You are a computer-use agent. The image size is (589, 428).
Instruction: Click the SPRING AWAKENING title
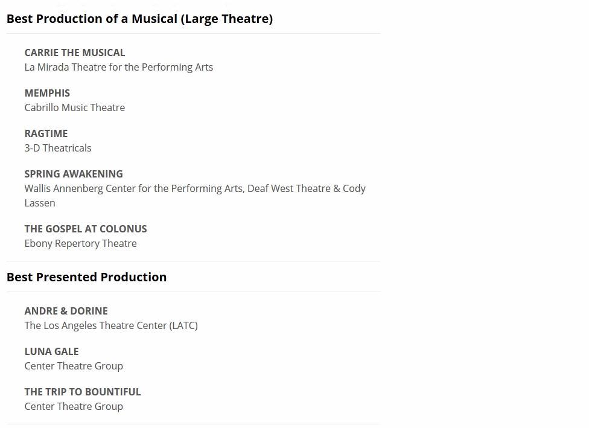coord(74,174)
